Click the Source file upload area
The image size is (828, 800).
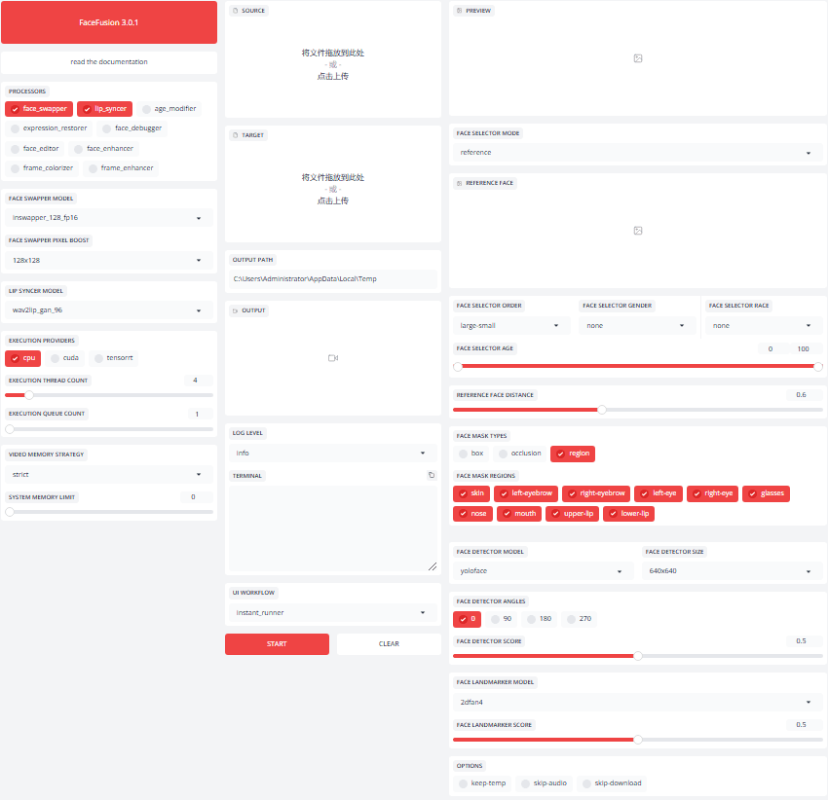click(333, 65)
